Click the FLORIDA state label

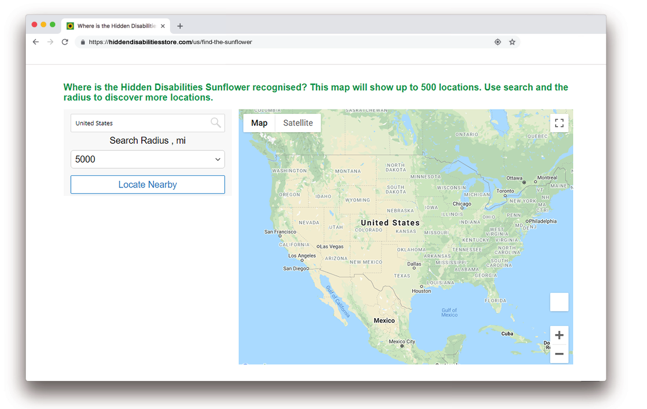[x=495, y=301]
